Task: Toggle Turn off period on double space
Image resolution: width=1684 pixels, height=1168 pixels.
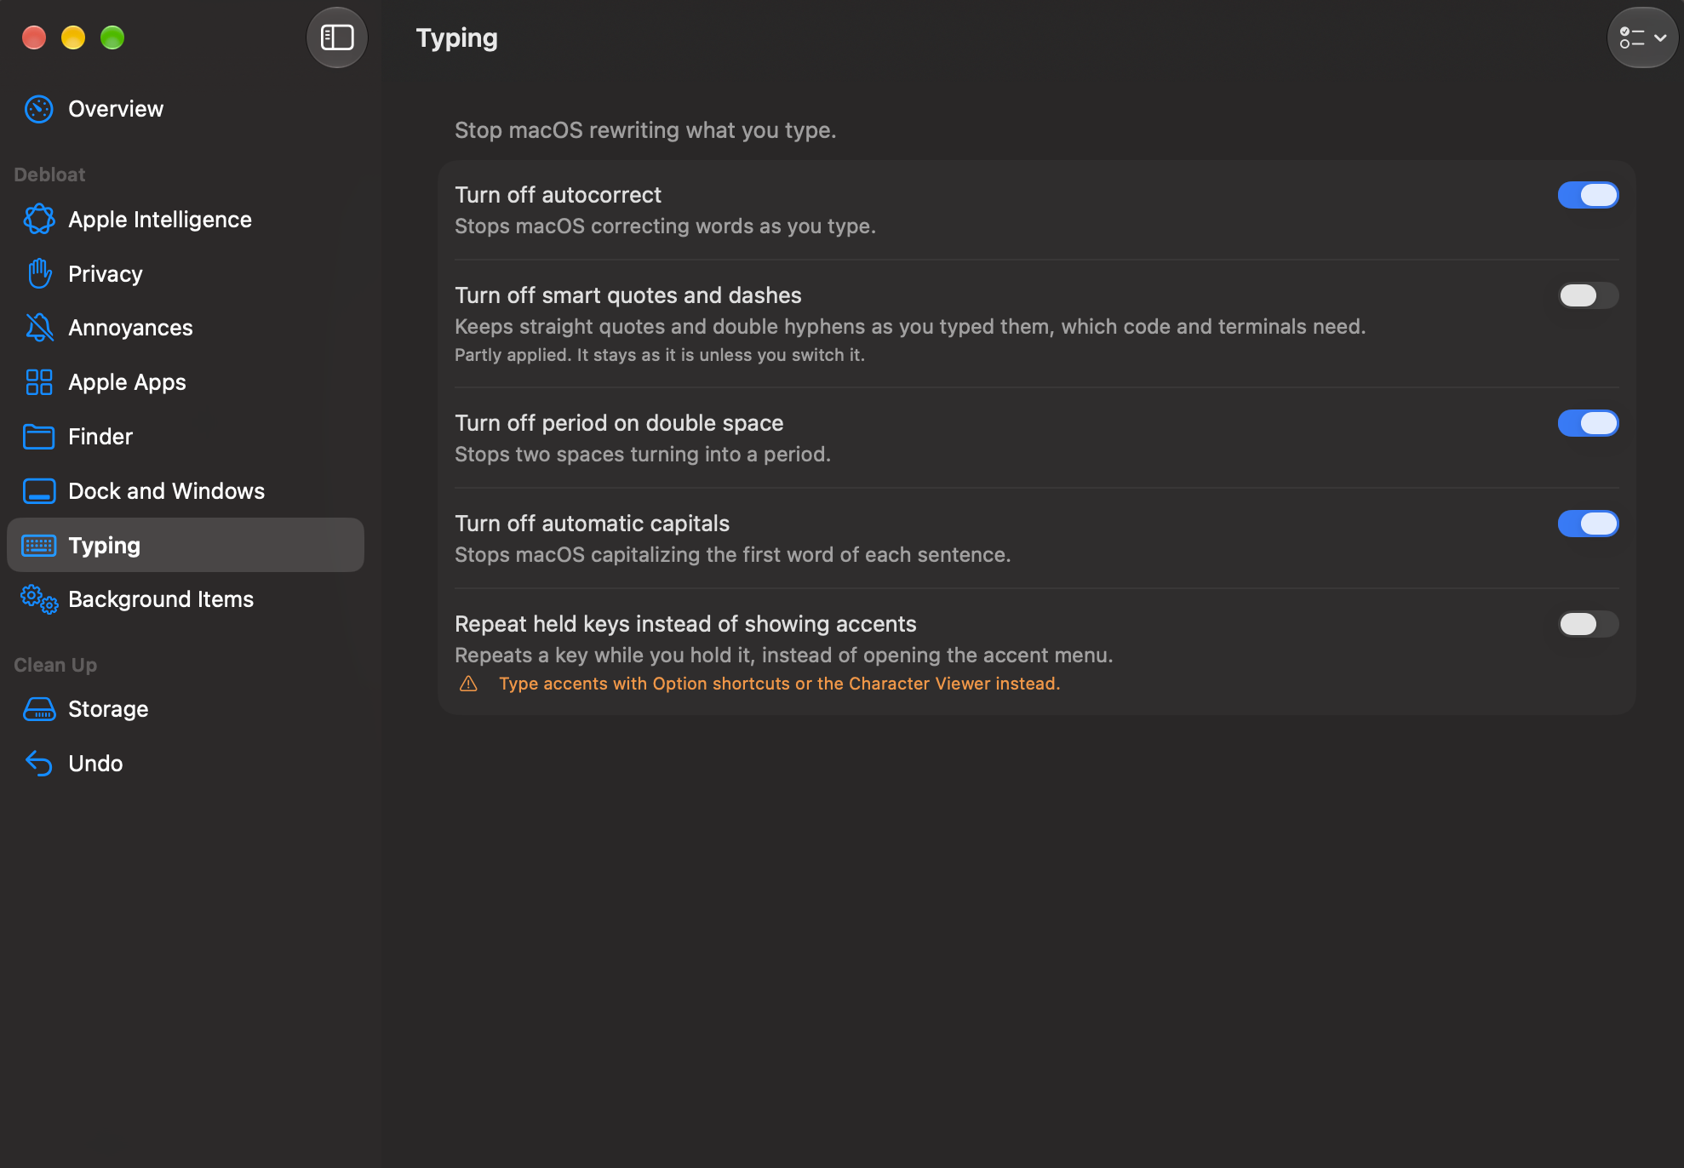Action: 1588,423
